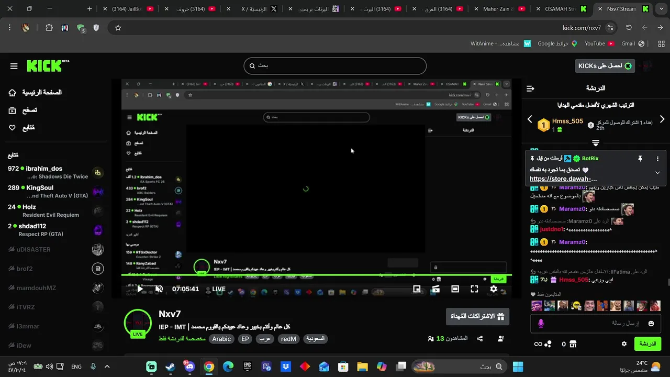Click the get KICKs button
Screen dimensions: 670x377
[x=605, y=66]
